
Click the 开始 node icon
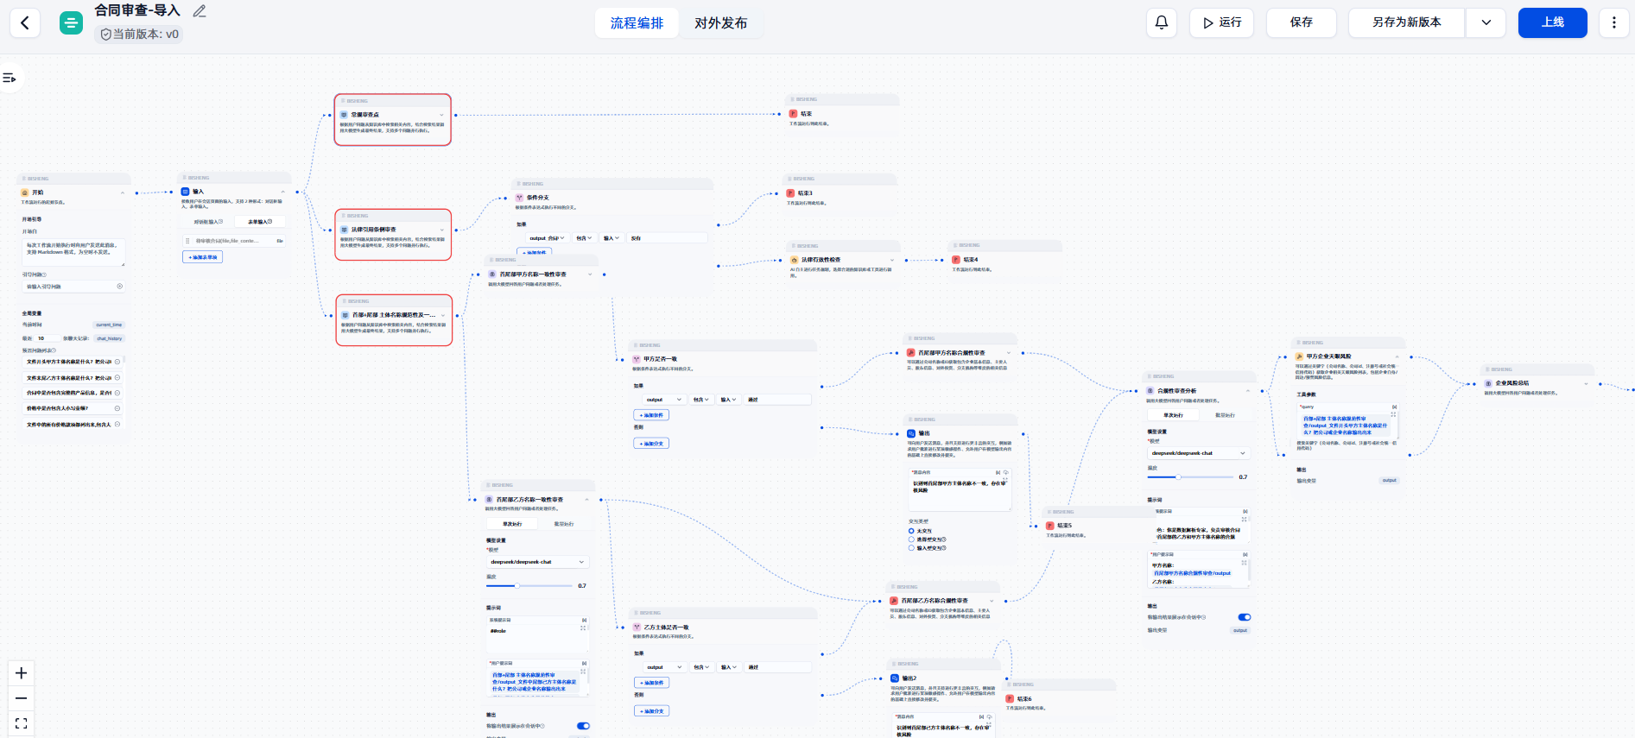pyautogui.click(x=25, y=192)
